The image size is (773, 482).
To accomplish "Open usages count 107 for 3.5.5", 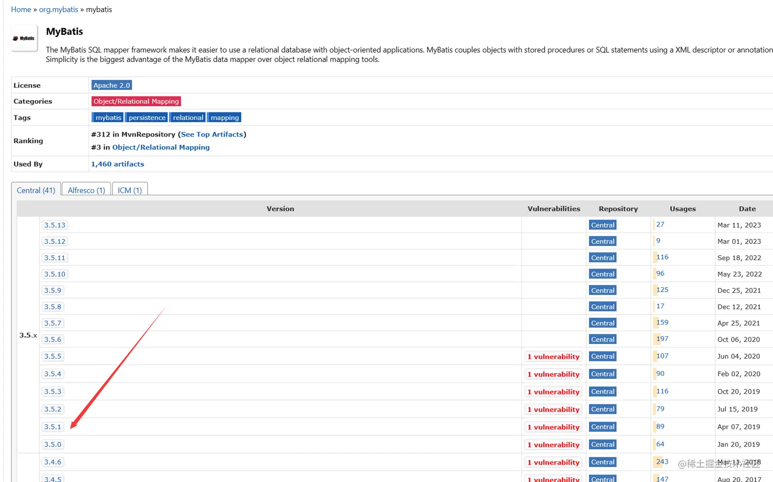I will click(662, 356).
